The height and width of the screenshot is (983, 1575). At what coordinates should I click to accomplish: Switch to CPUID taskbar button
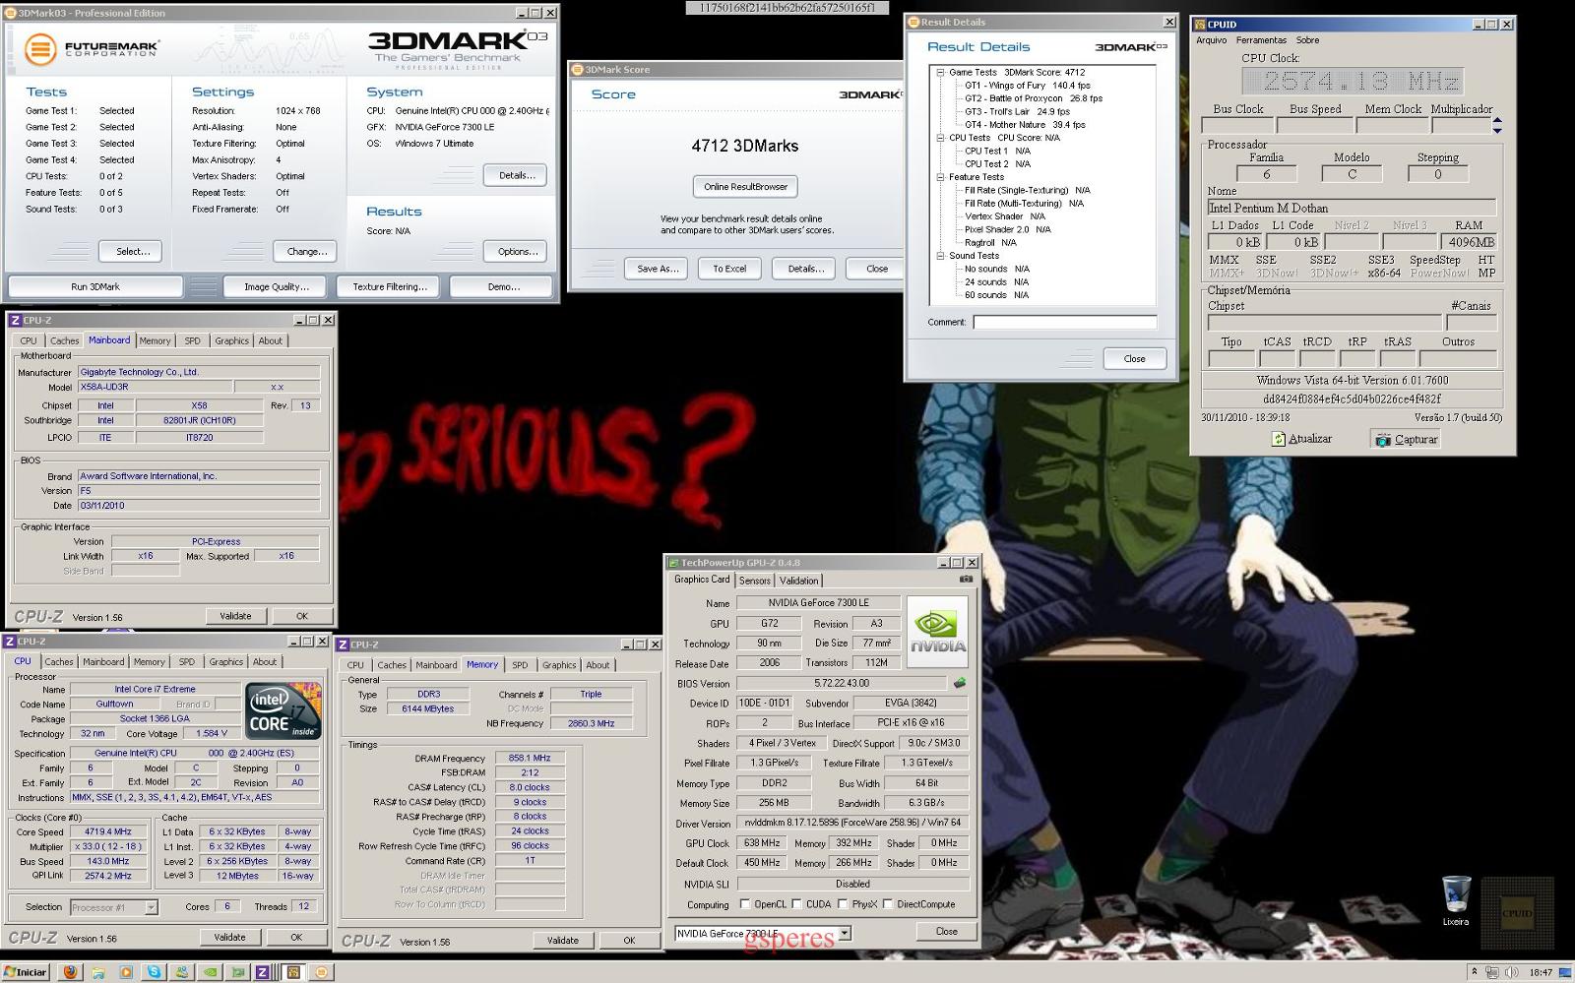[x=293, y=972]
